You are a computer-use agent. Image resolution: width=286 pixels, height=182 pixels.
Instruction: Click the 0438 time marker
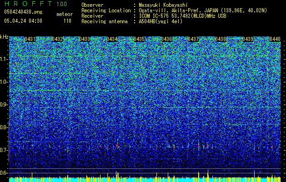(x=221, y=39)
